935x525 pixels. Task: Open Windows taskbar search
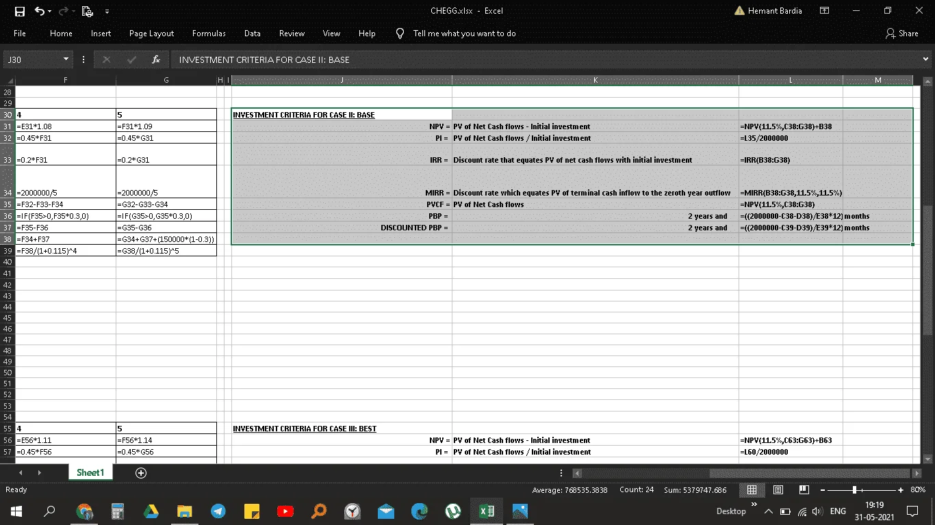49,511
